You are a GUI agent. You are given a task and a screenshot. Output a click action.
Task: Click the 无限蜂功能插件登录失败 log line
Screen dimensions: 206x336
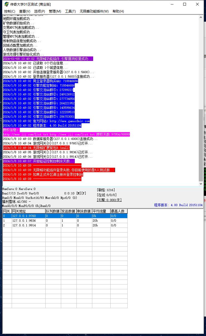click(59, 170)
